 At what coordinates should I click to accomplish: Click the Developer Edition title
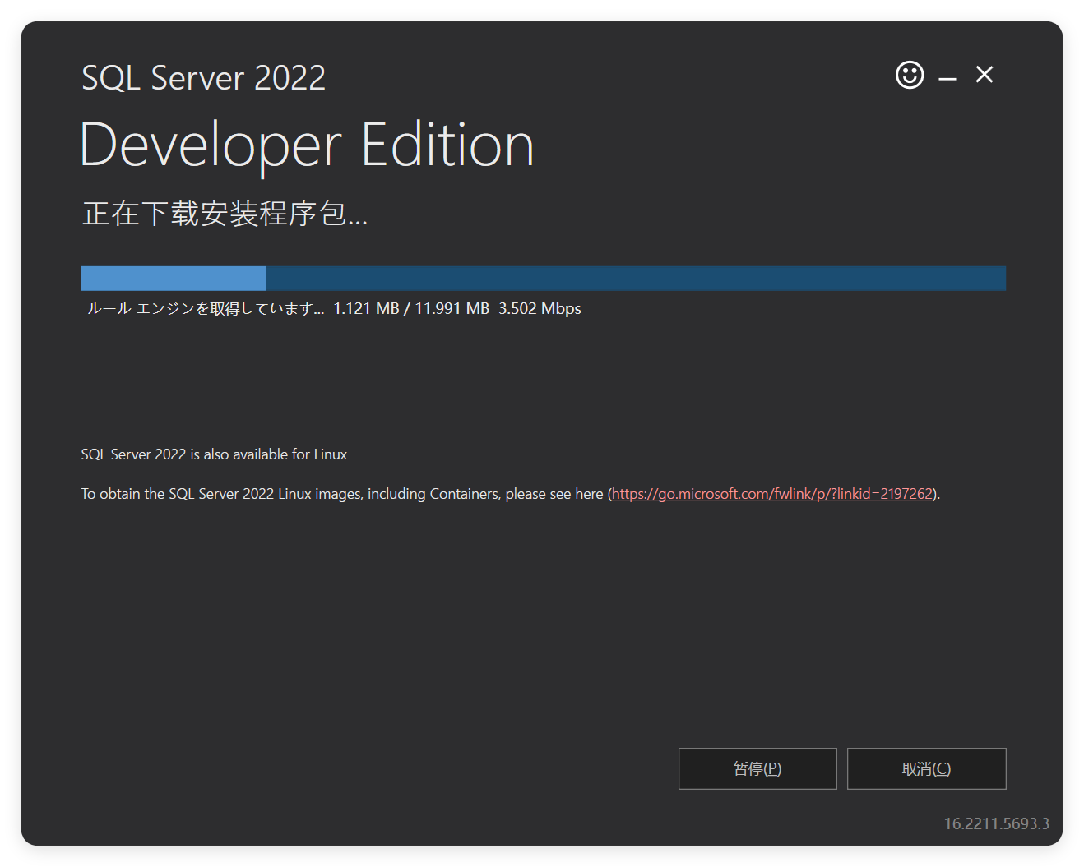click(x=308, y=145)
